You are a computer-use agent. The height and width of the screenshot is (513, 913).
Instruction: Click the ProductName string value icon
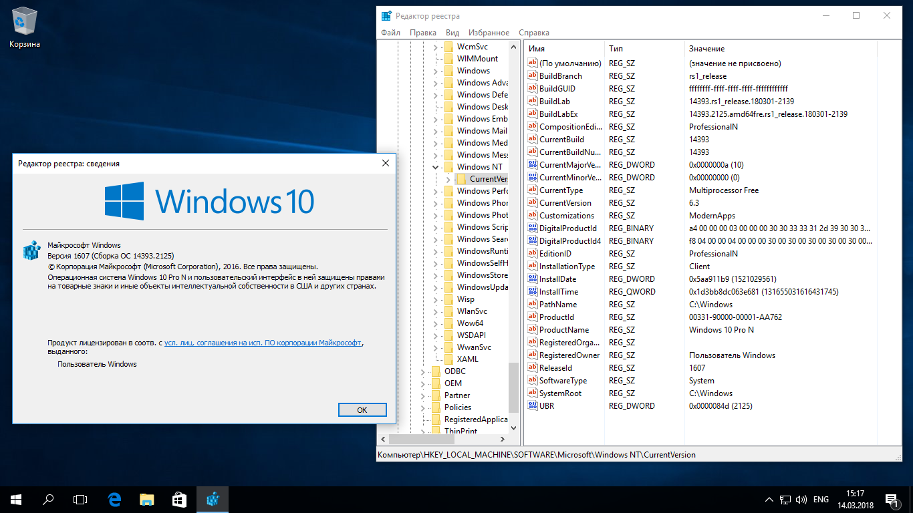pos(533,330)
